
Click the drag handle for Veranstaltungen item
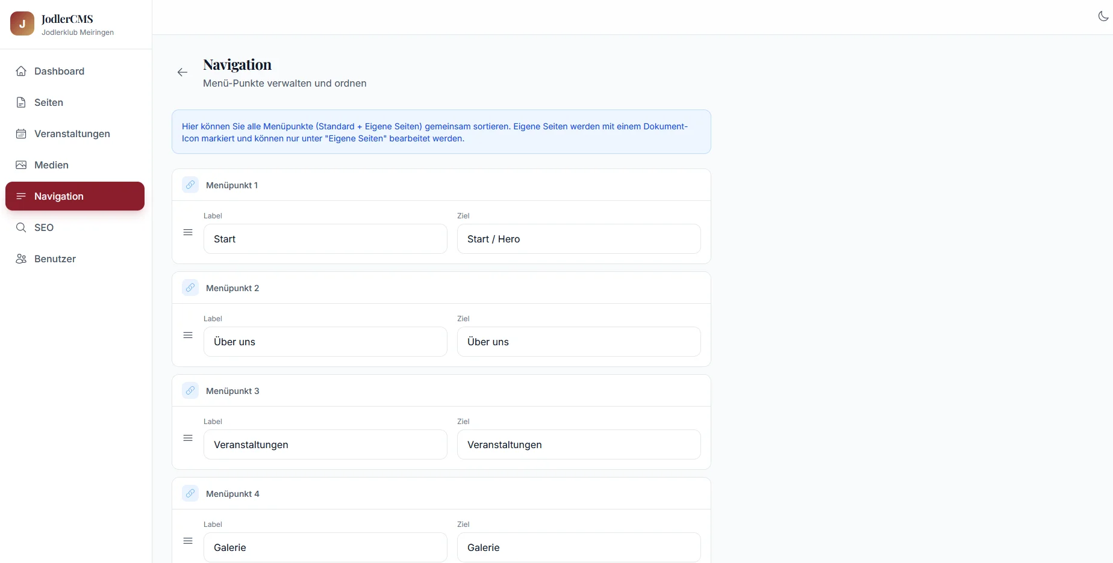pos(188,438)
